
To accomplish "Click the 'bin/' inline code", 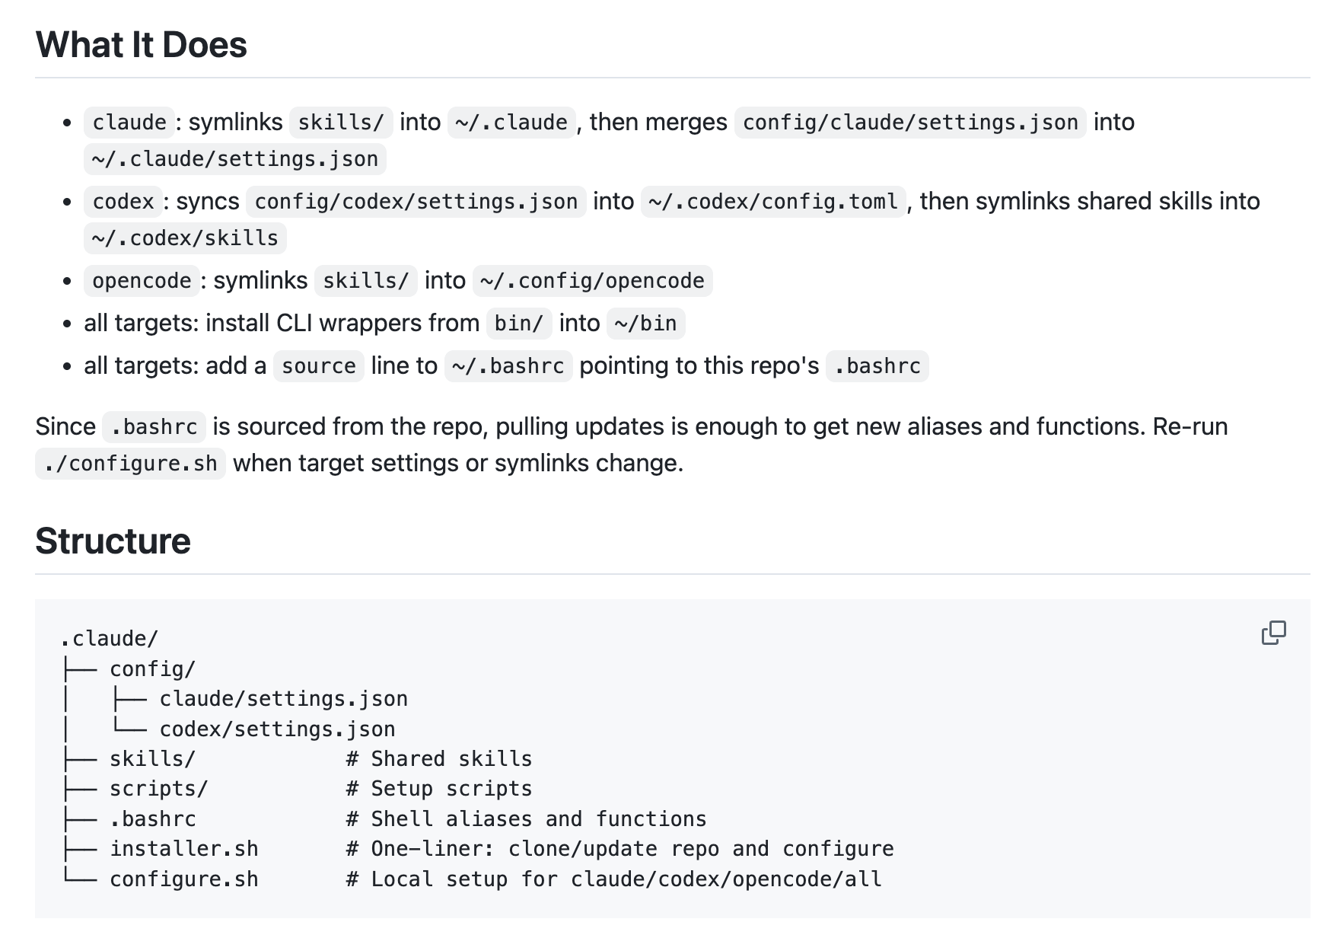I will click(519, 324).
